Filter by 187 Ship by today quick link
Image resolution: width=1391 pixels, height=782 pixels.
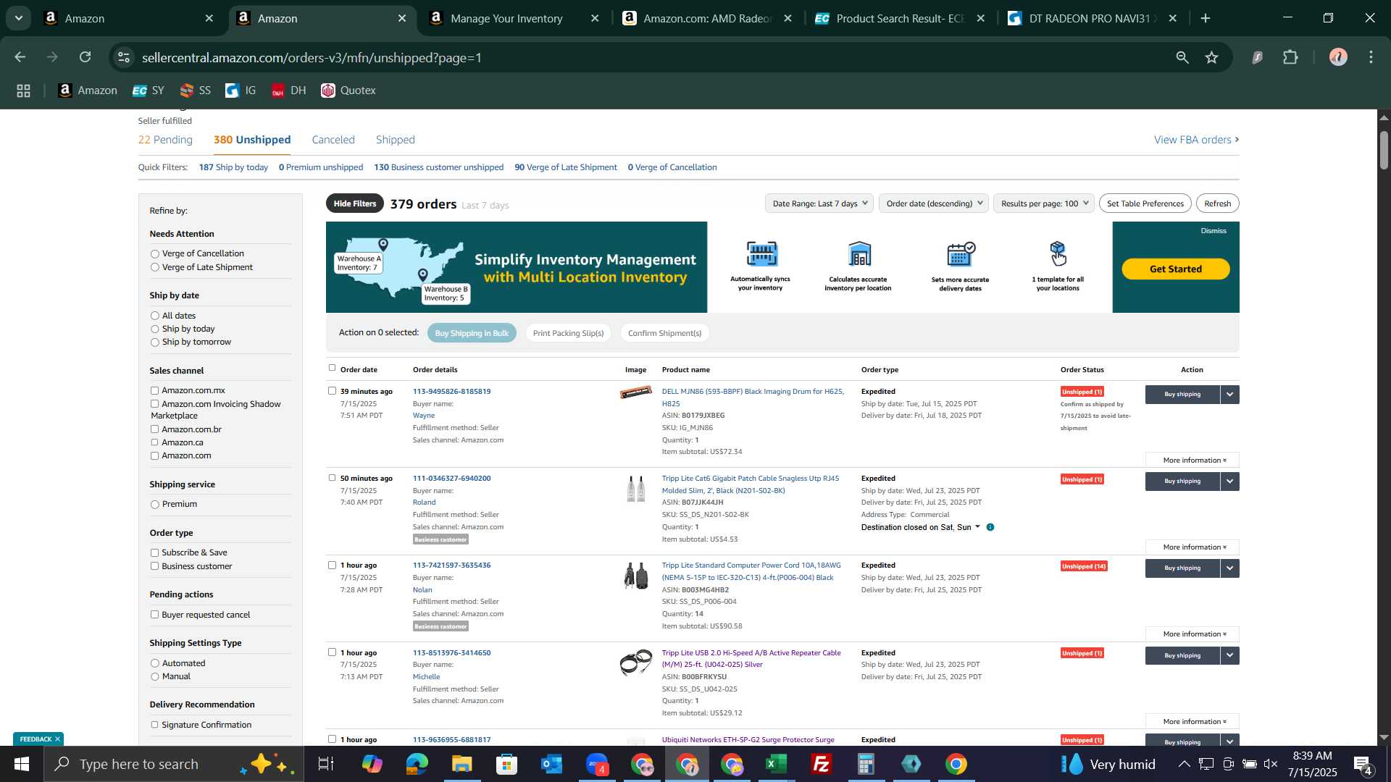(x=233, y=167)
